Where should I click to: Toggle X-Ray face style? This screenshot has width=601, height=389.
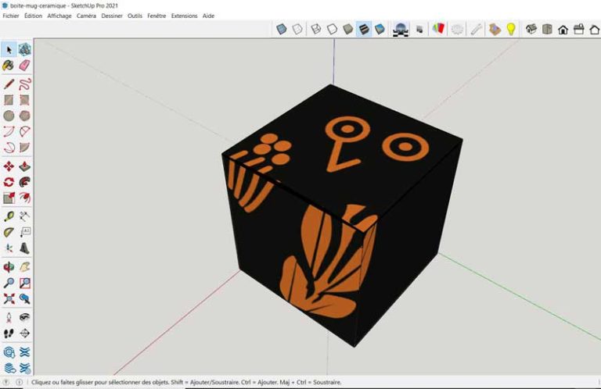pyautogui.click(x=283, y=30)
